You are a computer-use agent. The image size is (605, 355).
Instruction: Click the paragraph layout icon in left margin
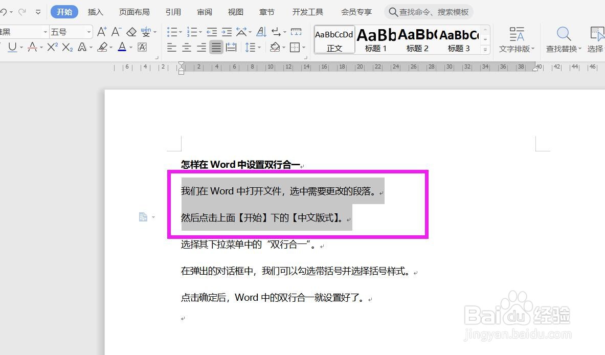click(143, 217)
